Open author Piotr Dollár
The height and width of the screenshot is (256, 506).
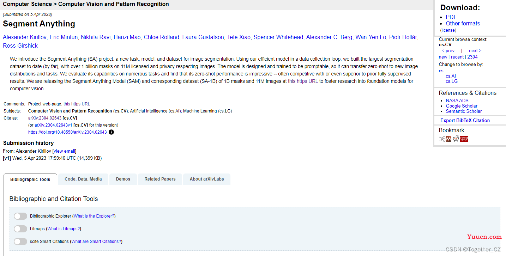click(x=403, y=37)
